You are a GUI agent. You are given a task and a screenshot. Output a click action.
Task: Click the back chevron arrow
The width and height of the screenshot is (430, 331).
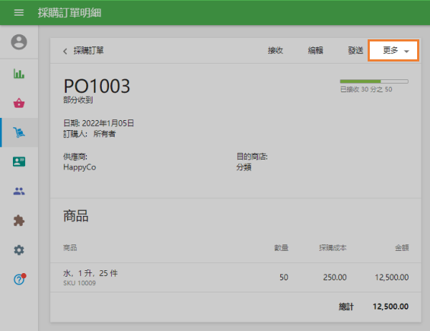(65, 51)
